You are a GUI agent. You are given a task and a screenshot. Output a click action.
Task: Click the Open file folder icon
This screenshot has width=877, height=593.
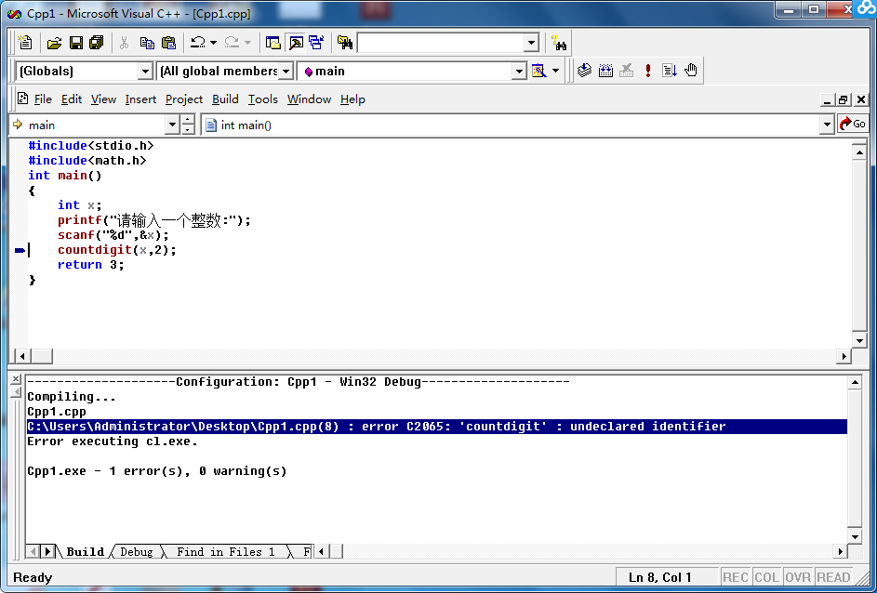(x=54, y=43)
